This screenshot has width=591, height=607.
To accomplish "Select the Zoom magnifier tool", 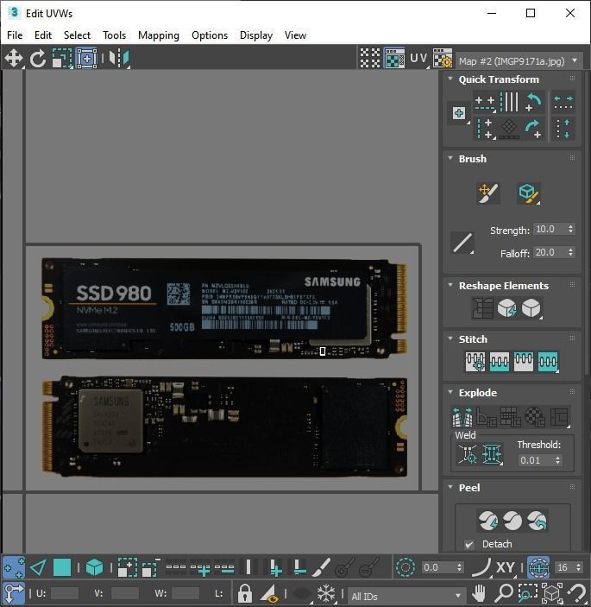I will click(503, 592).
